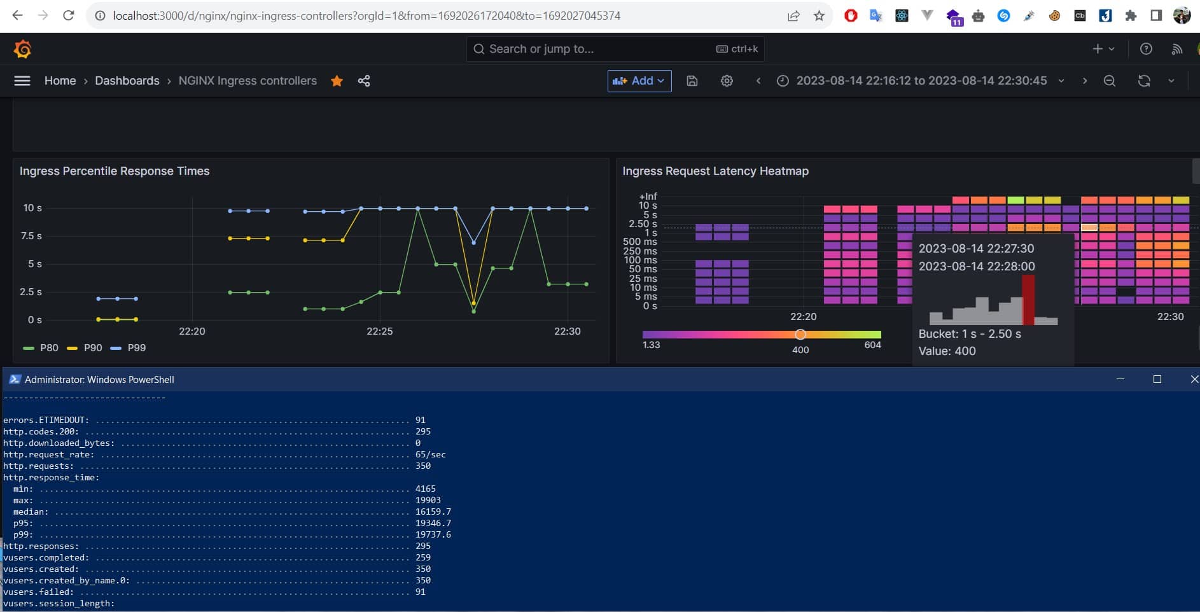Shift time range forward with right arrow
The image size is (1200, 612).
pos(1085,81)
